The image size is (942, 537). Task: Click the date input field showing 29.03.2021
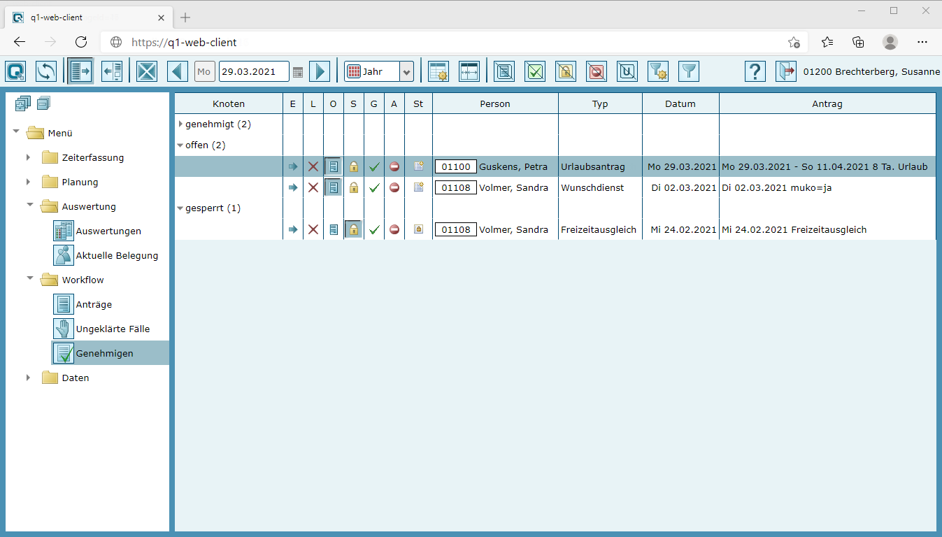(x=253, y=72)
